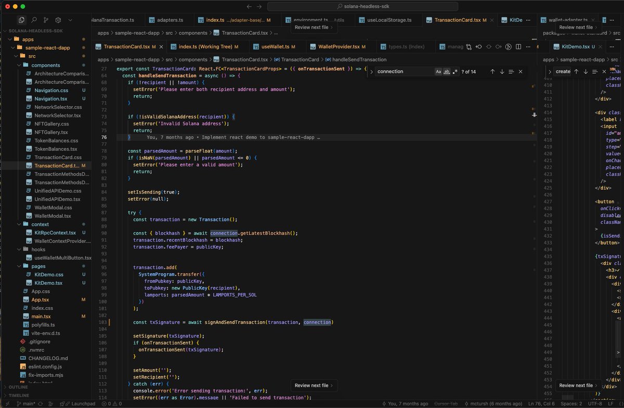This screenshot has height=408, width=624.
Task: Toggle Match Whole Word in connection find widget
Action: pyautogui.click(x=447, y=71)
